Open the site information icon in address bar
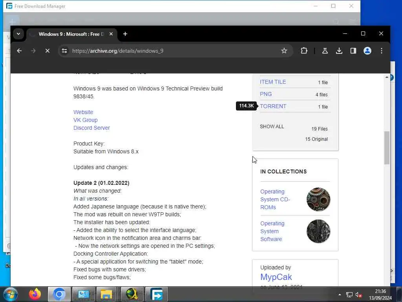402x302 pixels. [x=64, y=51]
